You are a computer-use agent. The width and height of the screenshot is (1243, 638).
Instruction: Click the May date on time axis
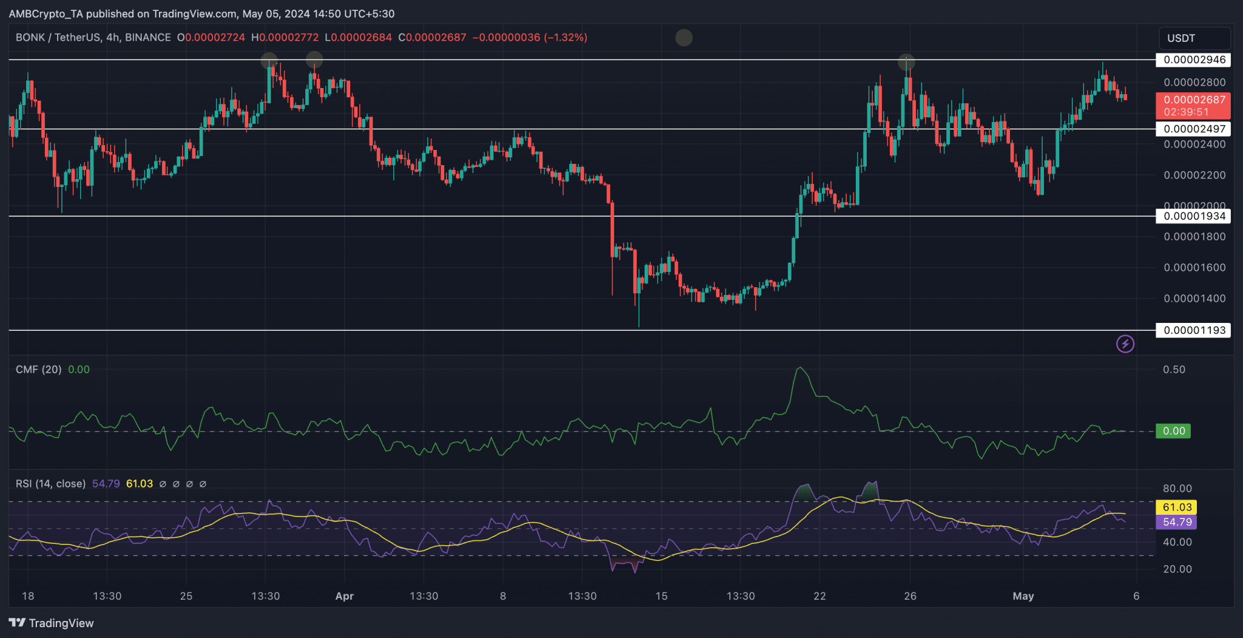1023,596
